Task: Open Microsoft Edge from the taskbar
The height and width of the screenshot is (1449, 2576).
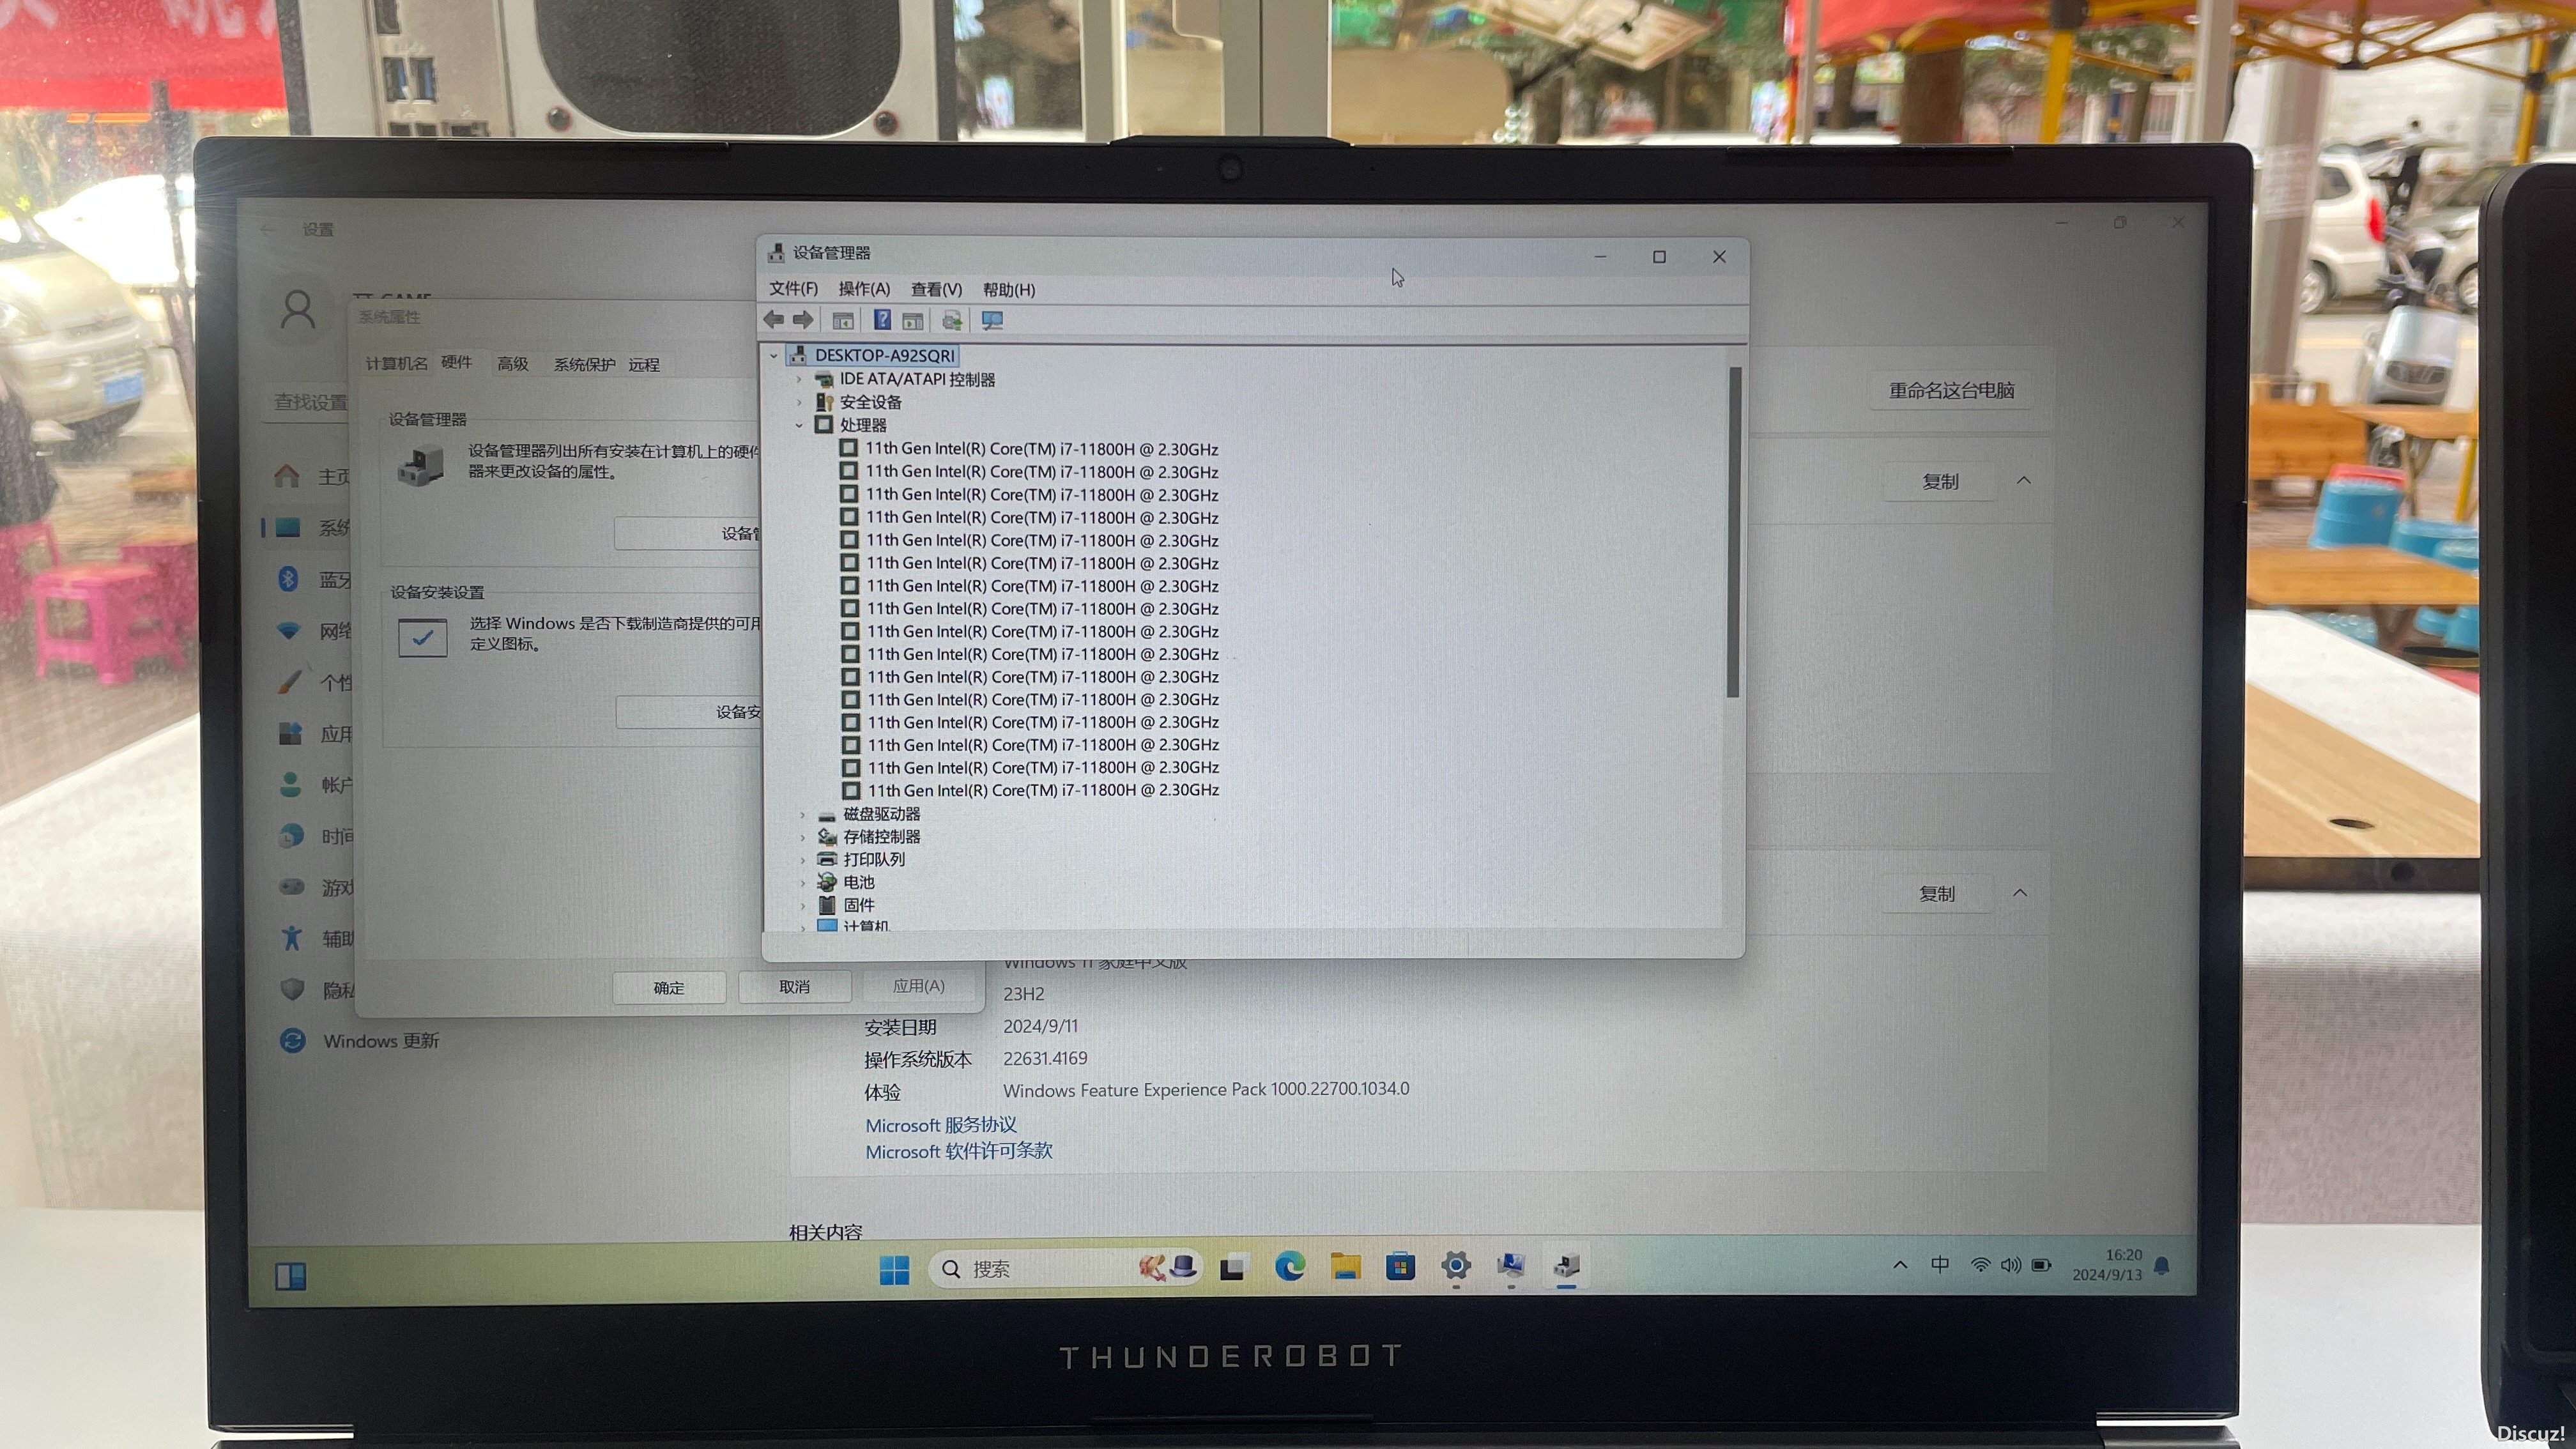Action: tap(1290, 1267)
